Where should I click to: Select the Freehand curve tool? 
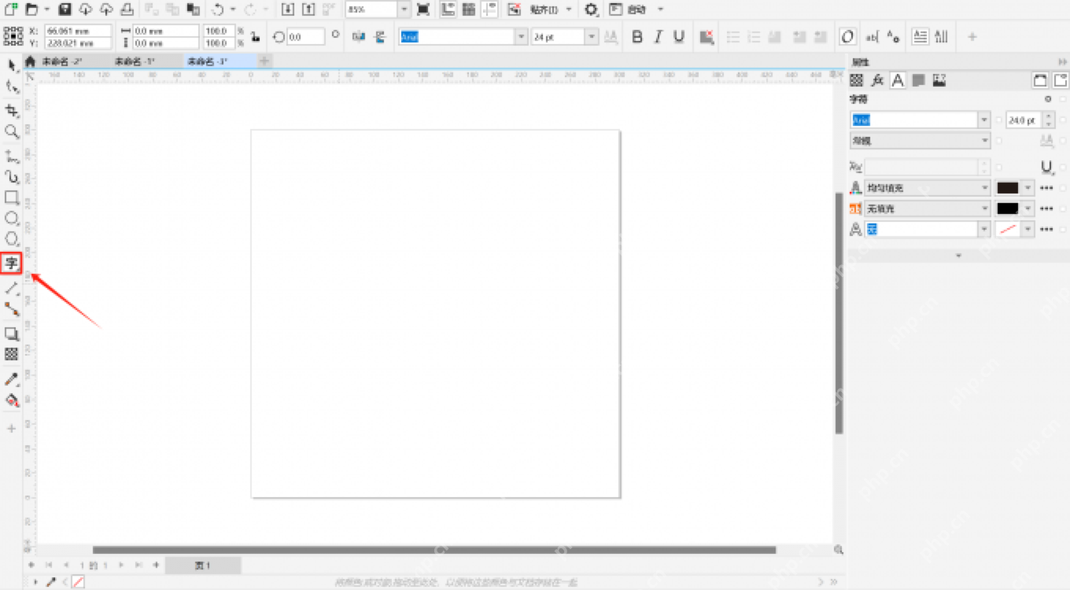click(11, 156)
